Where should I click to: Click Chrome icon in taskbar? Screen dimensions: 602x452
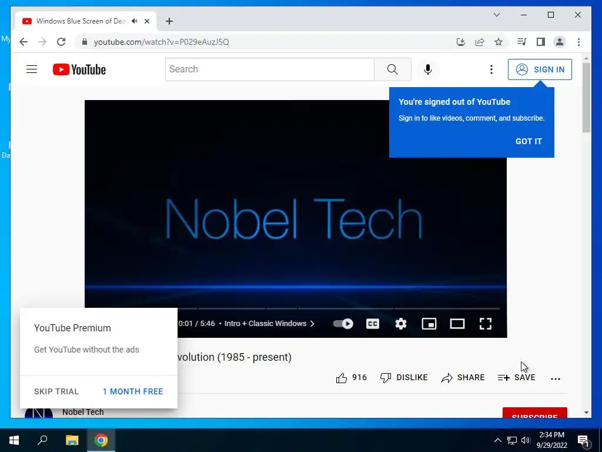click(x=101, y=440)
